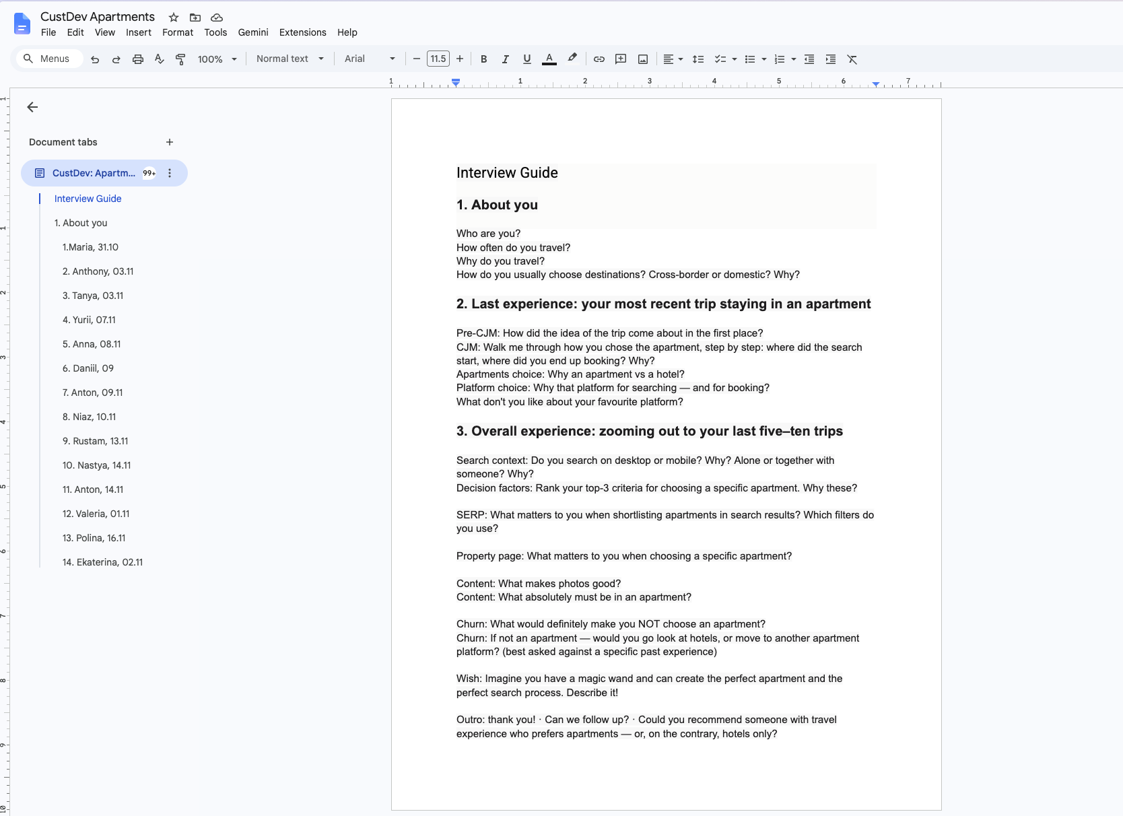Run spelling and grammar check
Image resolution: width=1123 pixels, height=816 pixels.
pyautogui.click(x=160, y=59)
